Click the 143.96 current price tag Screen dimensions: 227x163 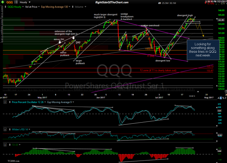pos(221,20)
